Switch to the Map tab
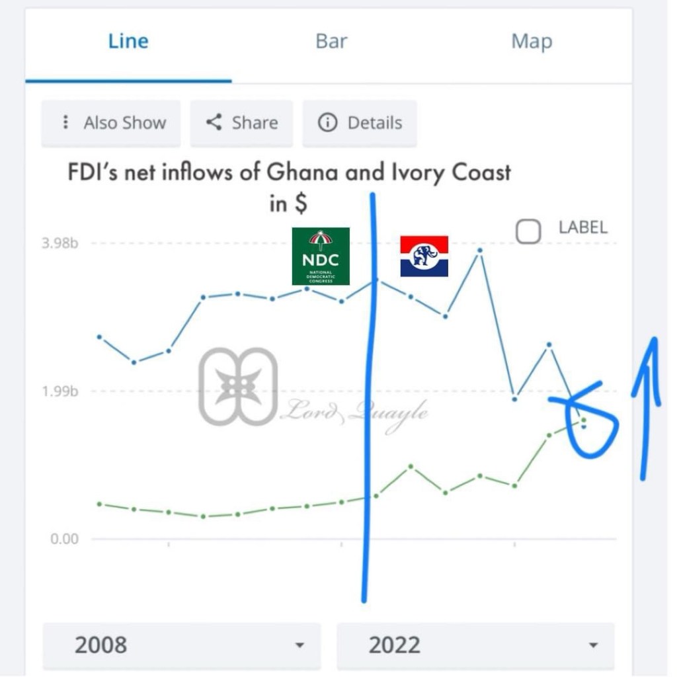Image resolution: width=677 pixels, height=677 pixels. click(x=532, y=41)
